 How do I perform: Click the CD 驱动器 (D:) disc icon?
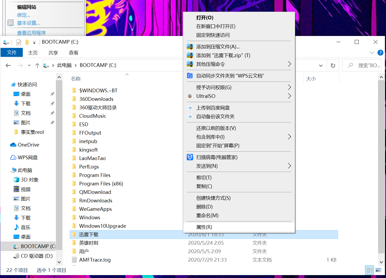pos(16,256)
